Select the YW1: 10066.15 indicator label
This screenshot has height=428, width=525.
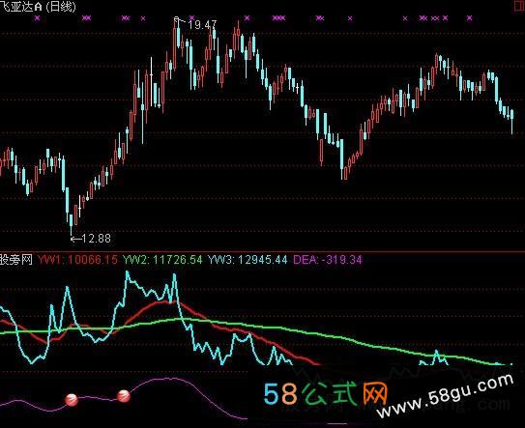coord(77,260)
